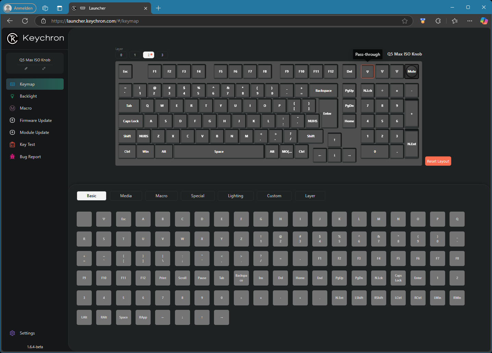492x353 pixels.
Task: Open Bug Report via bug icon
Action: pos(13,157)
